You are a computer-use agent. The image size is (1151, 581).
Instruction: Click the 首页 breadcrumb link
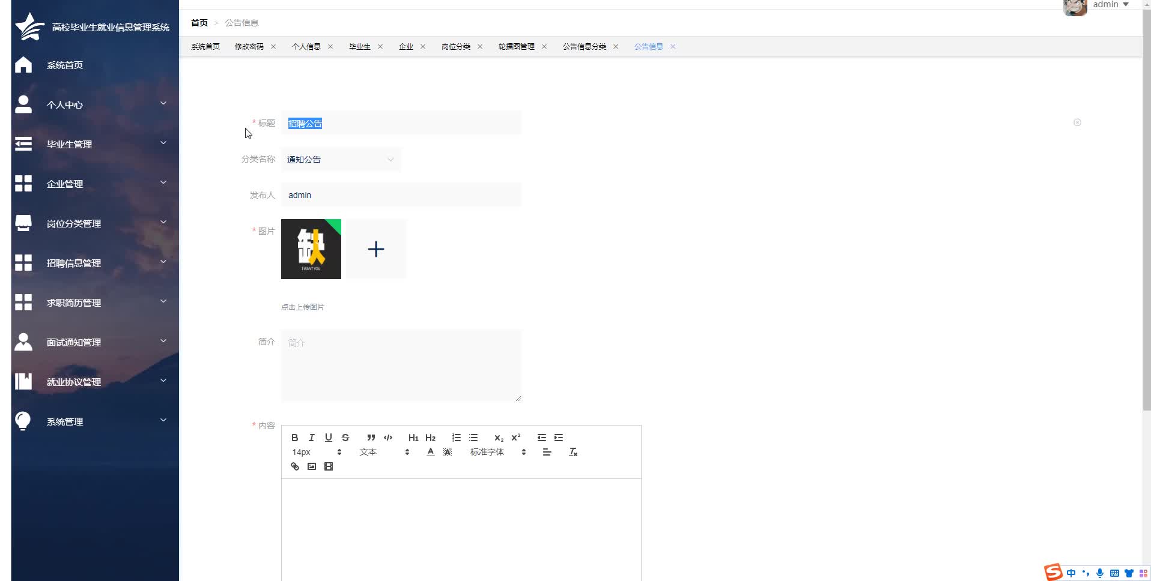[x=199, y=23]
